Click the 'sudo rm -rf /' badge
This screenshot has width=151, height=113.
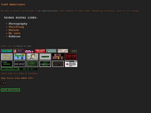[29, 69]
